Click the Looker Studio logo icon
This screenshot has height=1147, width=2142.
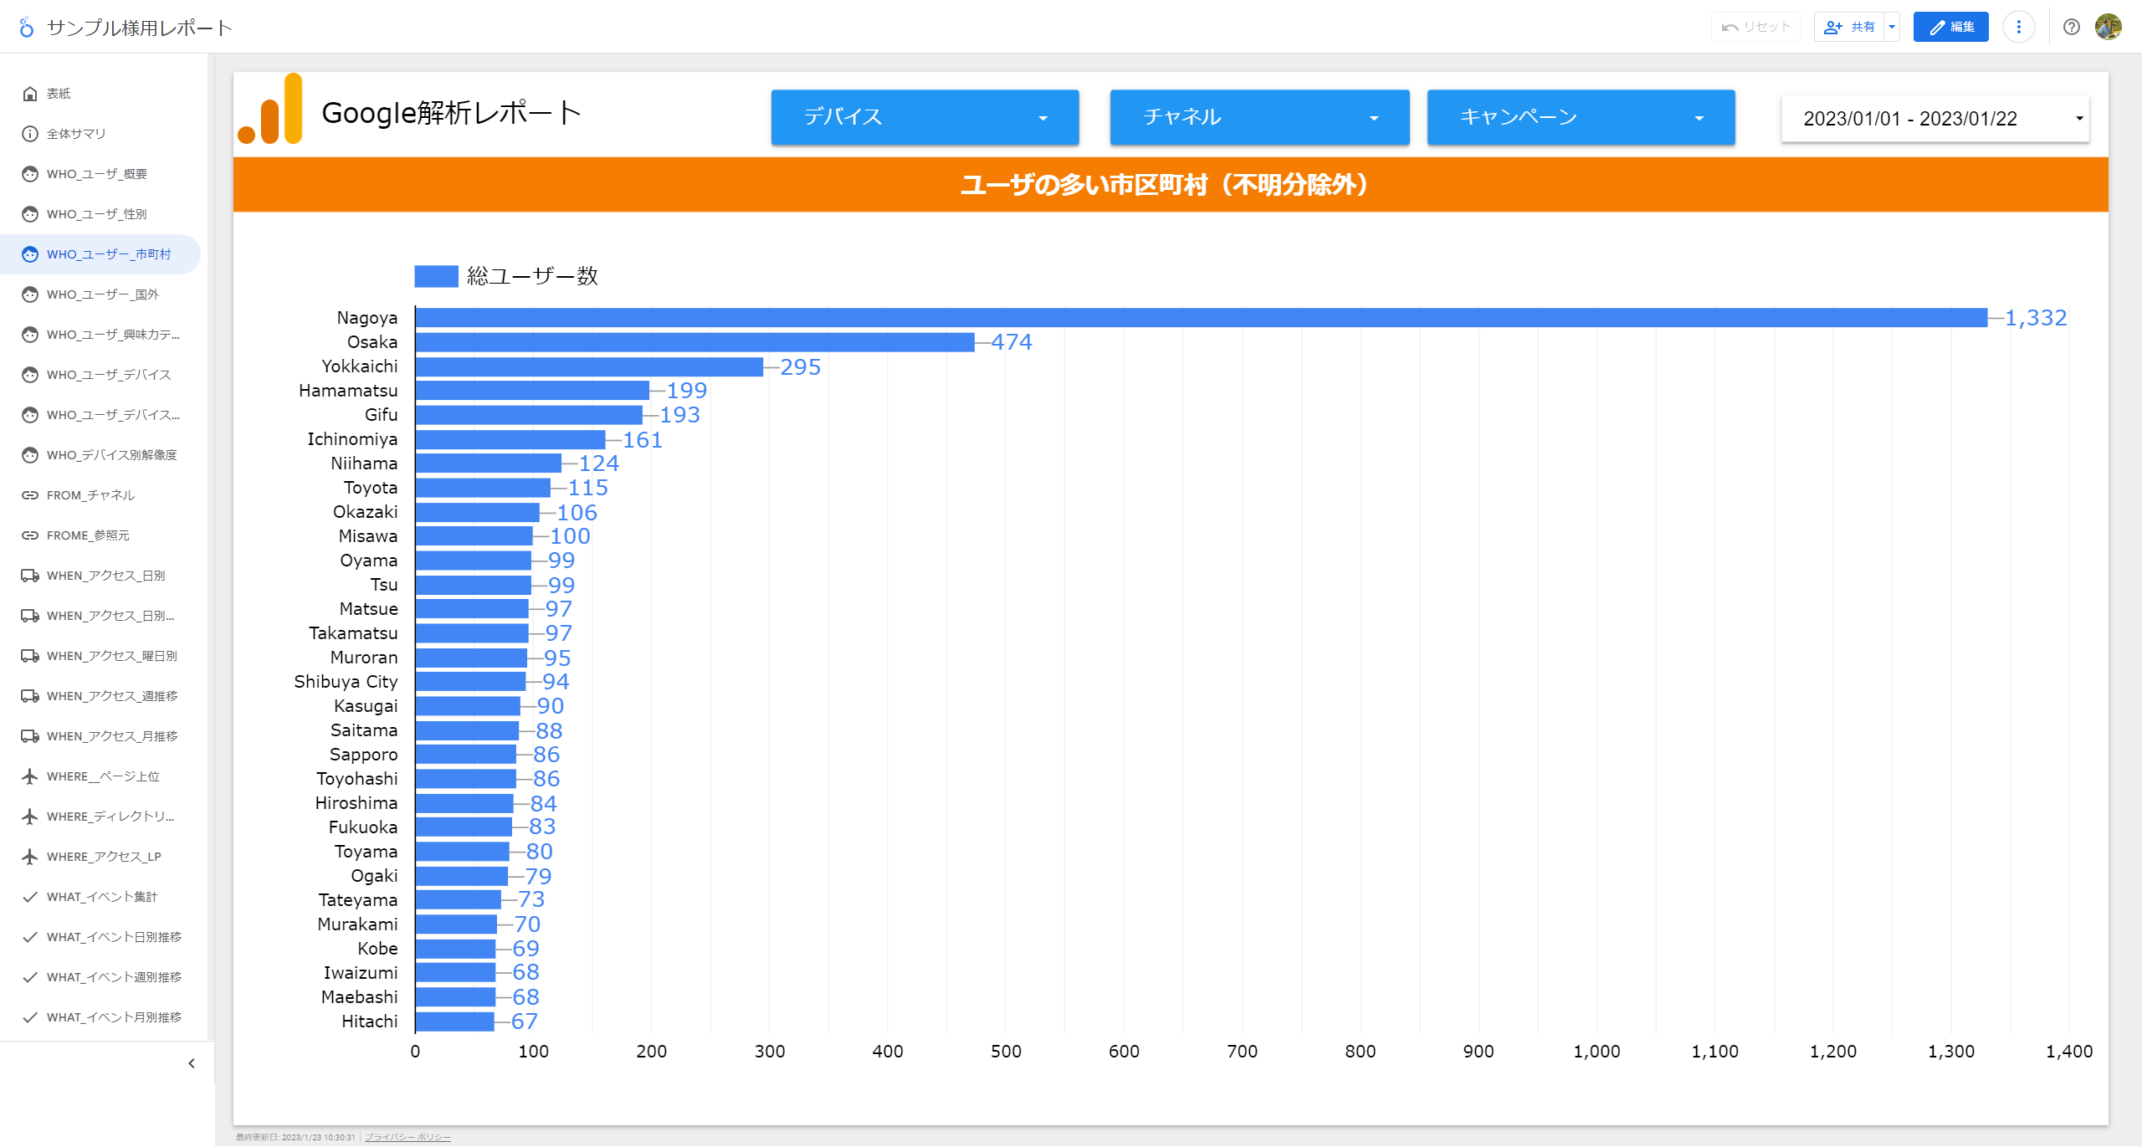pos(27,28)
